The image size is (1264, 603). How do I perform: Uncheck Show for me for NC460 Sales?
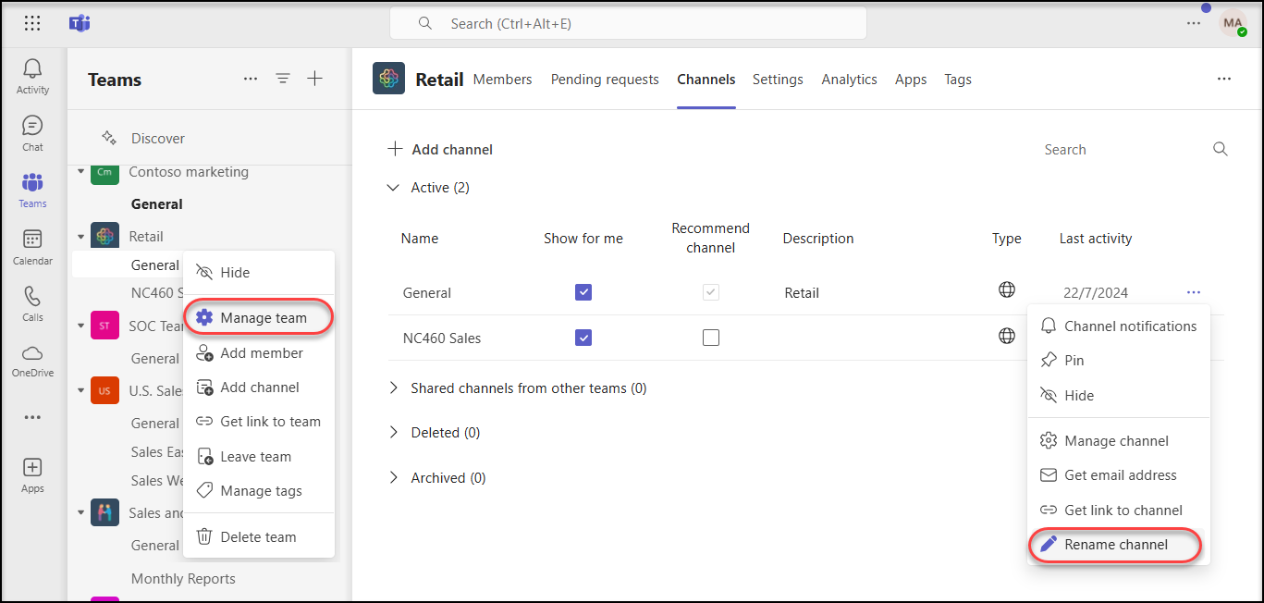click(583, 338)
